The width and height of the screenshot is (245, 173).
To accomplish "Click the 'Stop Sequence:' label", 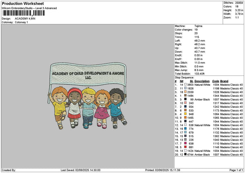I will [185, 78].
